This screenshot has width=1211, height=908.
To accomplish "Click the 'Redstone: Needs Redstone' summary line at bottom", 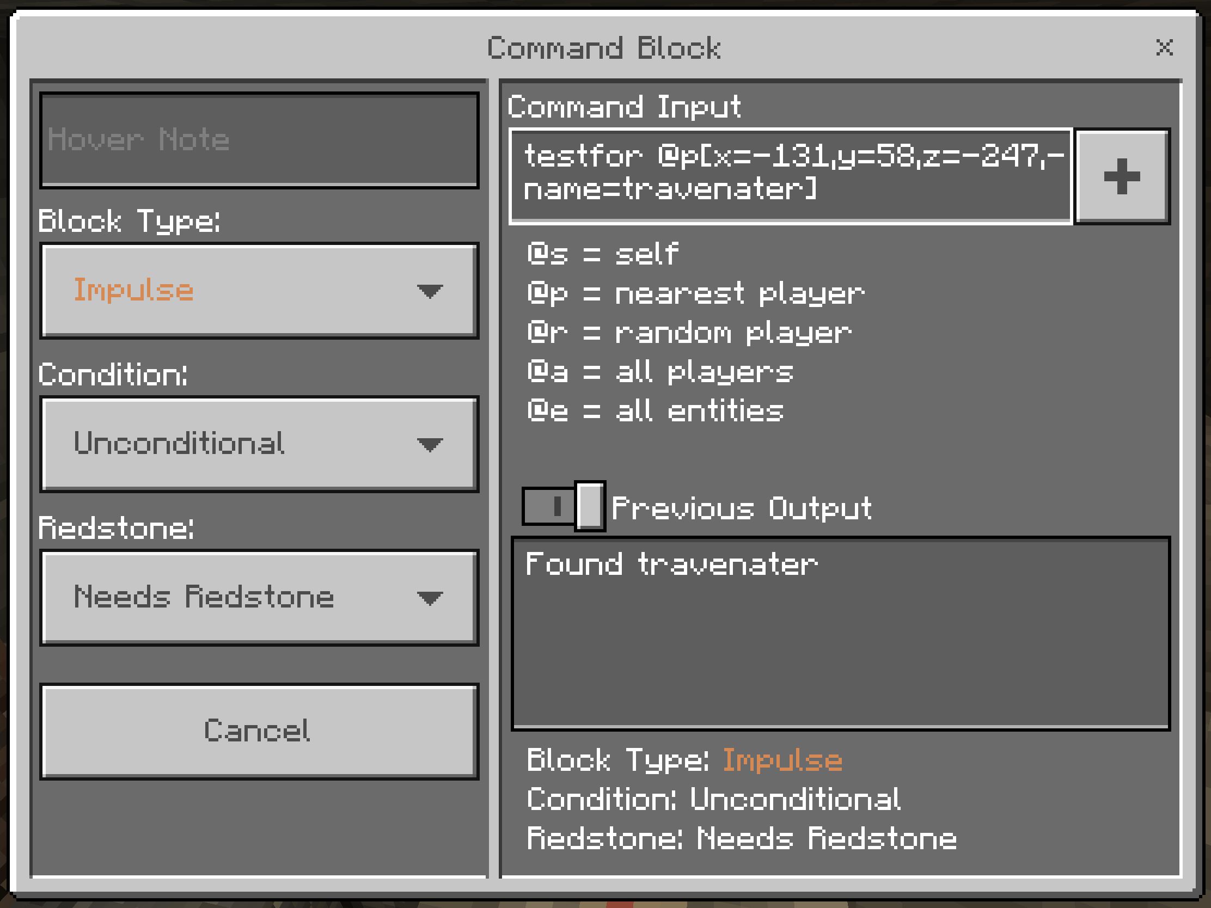I will tap(741, 838).
